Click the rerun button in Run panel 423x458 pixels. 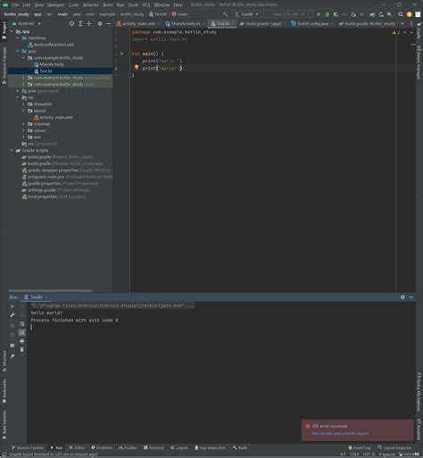(12, 306)
